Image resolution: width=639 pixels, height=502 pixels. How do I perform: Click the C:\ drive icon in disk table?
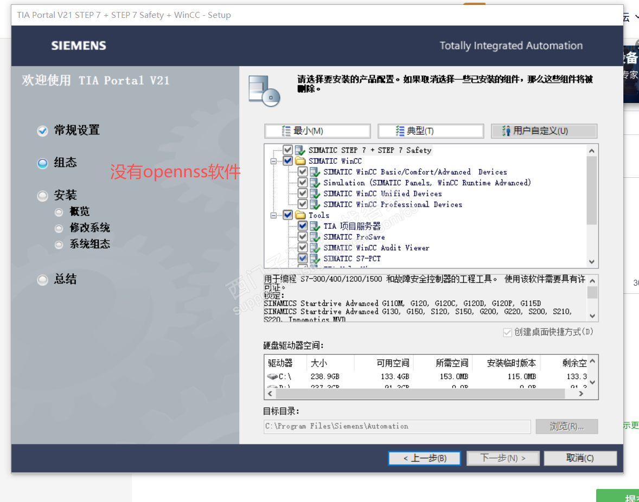coord(272,377)
